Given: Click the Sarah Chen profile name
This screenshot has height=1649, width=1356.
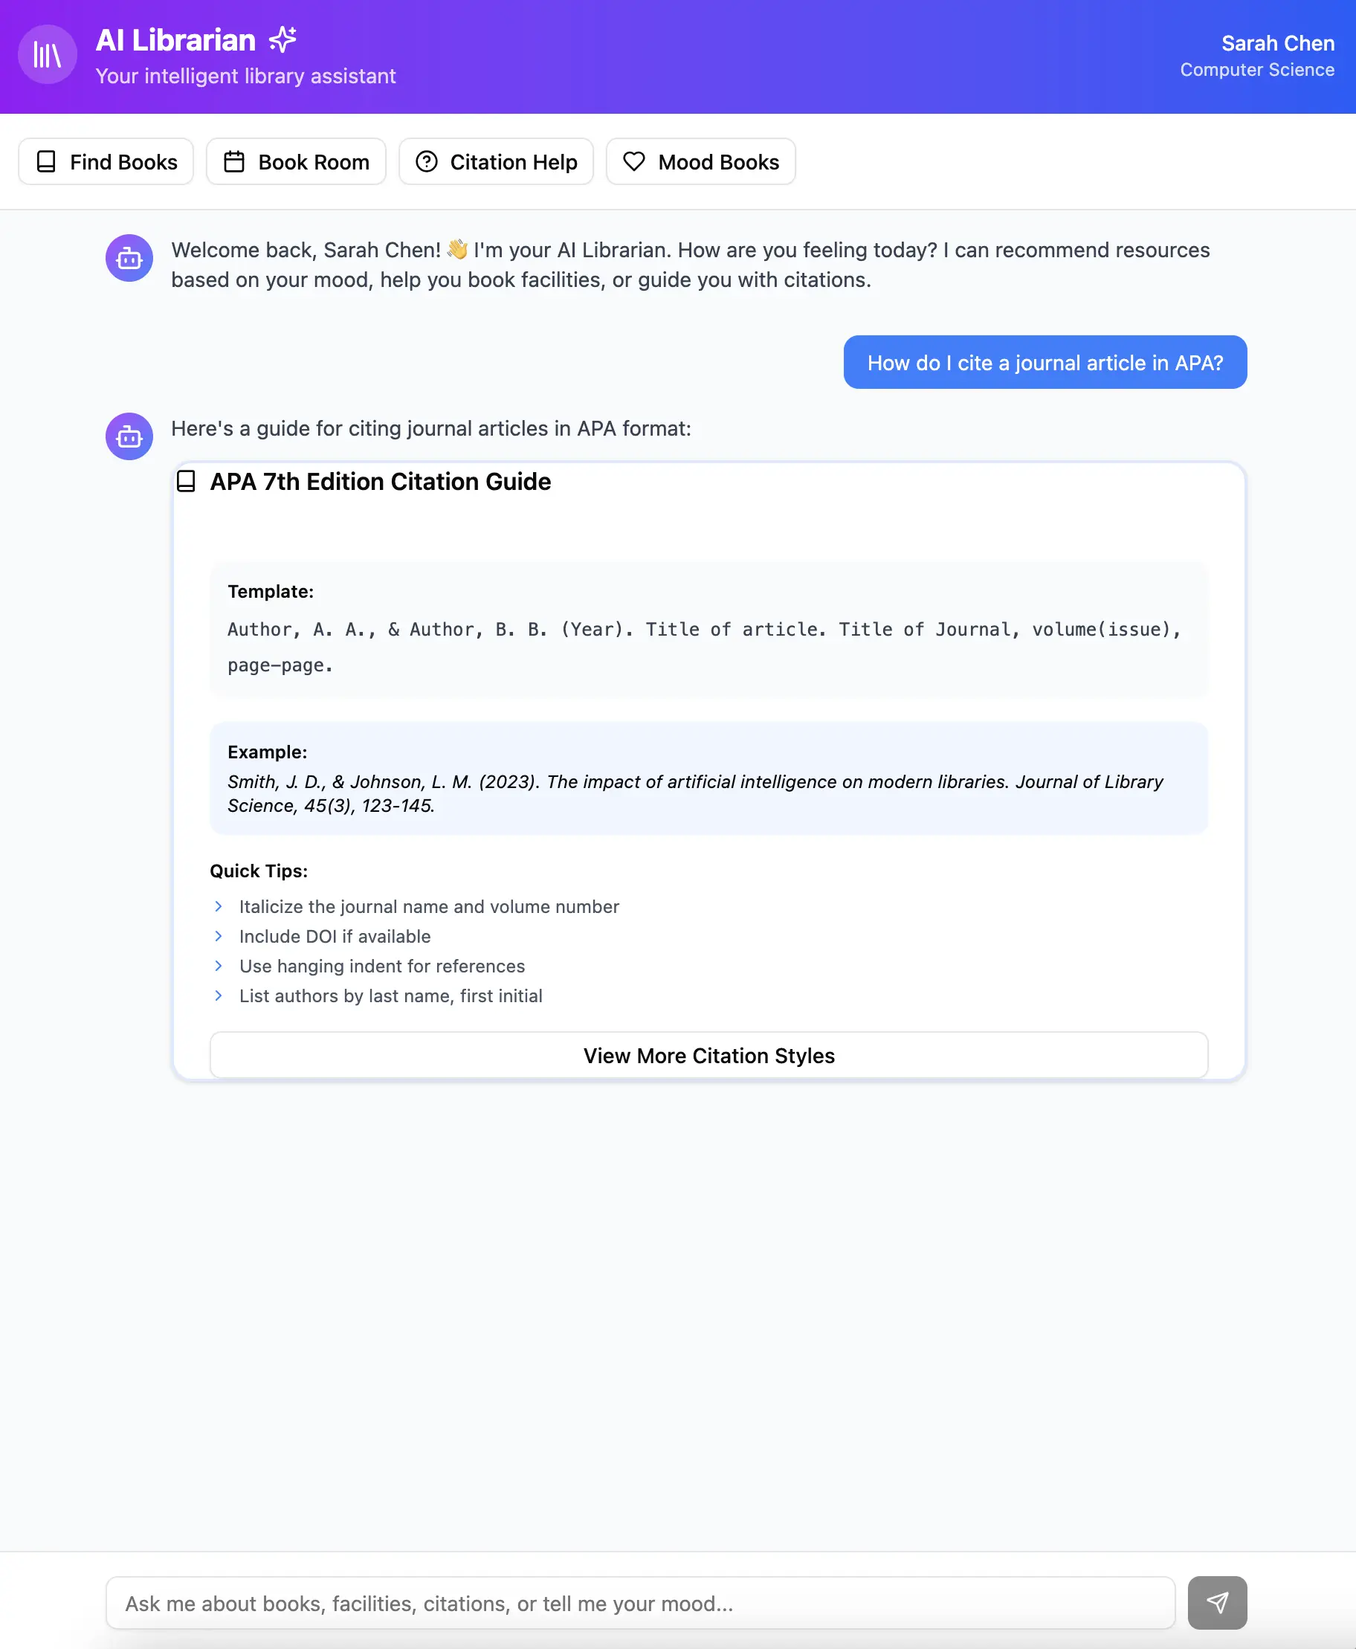Looking at the screenshot, I should (x=1277, y=44).
